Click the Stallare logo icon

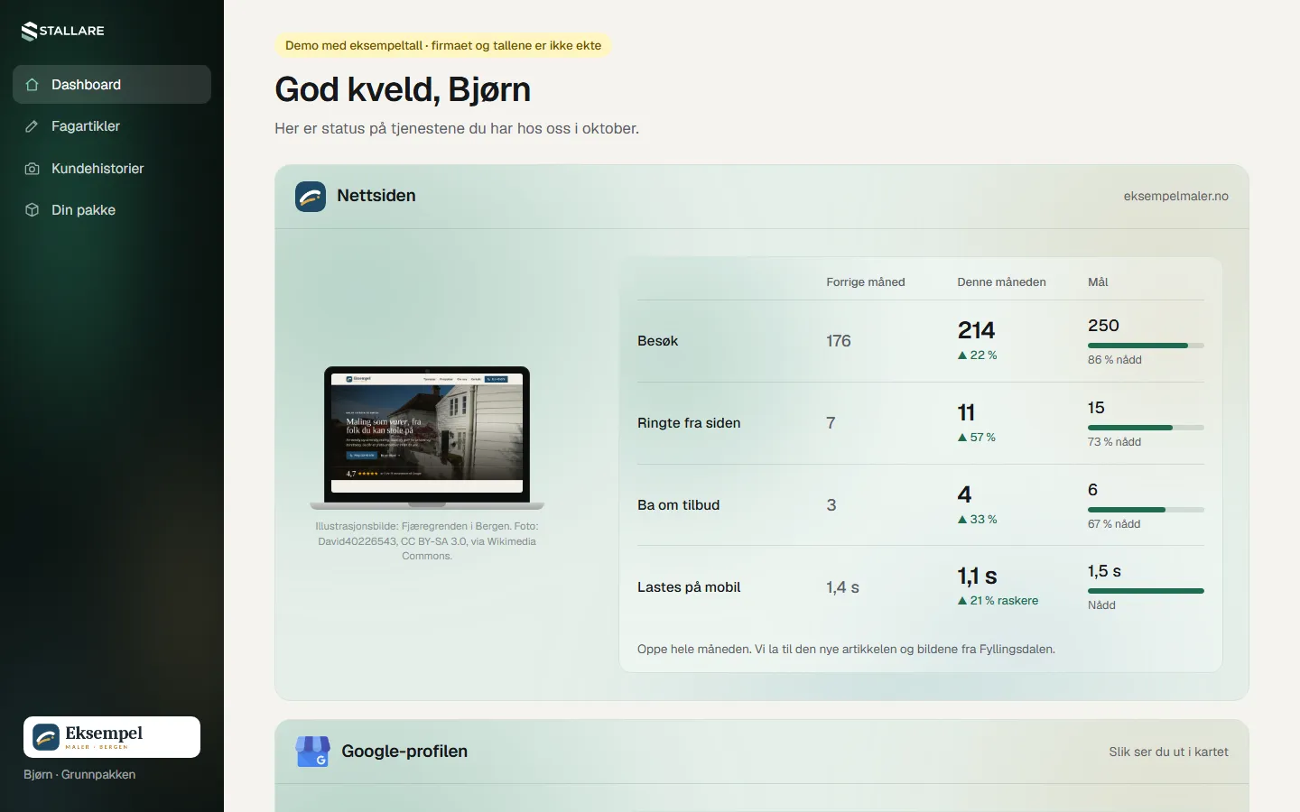tap(29, 32)
